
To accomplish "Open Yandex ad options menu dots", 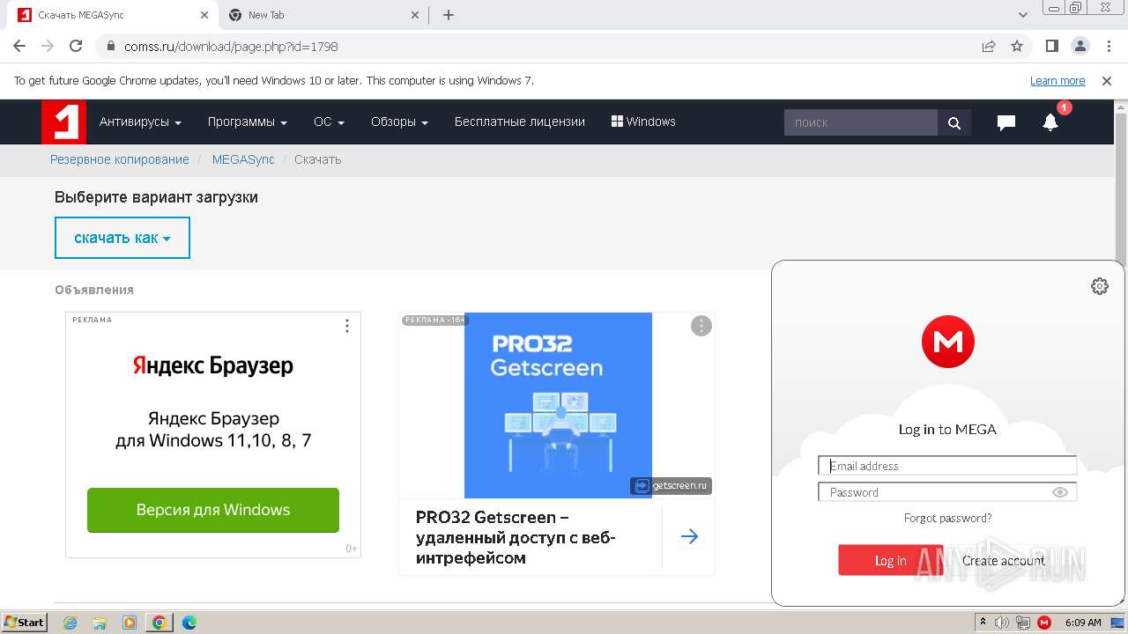I will point(347,326).
